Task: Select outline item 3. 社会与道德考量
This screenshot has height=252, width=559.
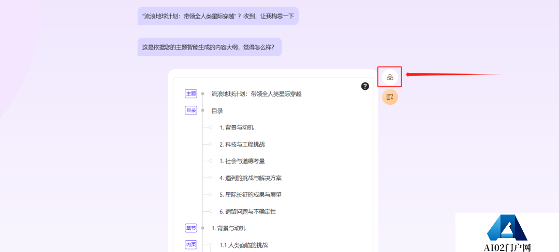Action: (242, 161)
